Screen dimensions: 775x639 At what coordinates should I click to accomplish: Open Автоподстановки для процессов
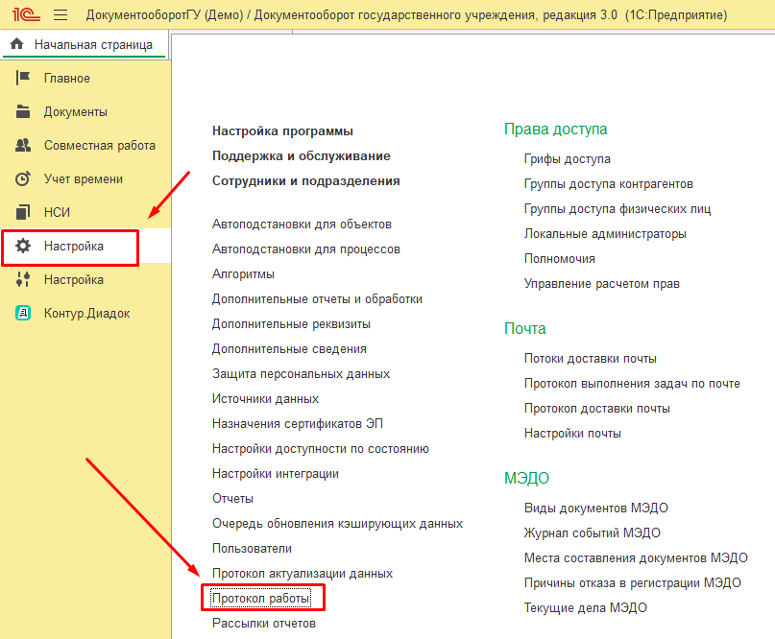point(306,249)
